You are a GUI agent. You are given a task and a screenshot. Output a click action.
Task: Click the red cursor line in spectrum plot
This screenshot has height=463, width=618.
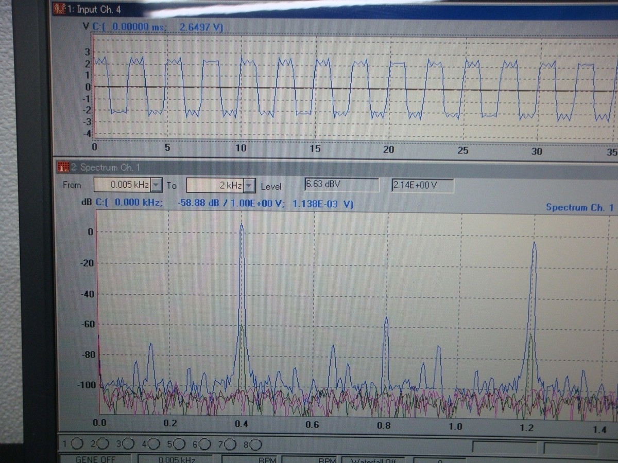pyautogui.click(x=98, y=312)
